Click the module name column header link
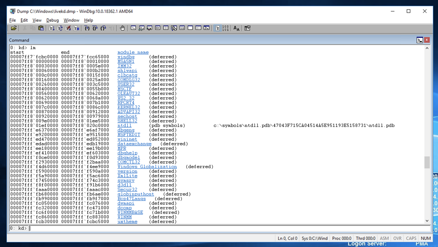The height and width of the screenshot is (247, 438). pos(133,52)
